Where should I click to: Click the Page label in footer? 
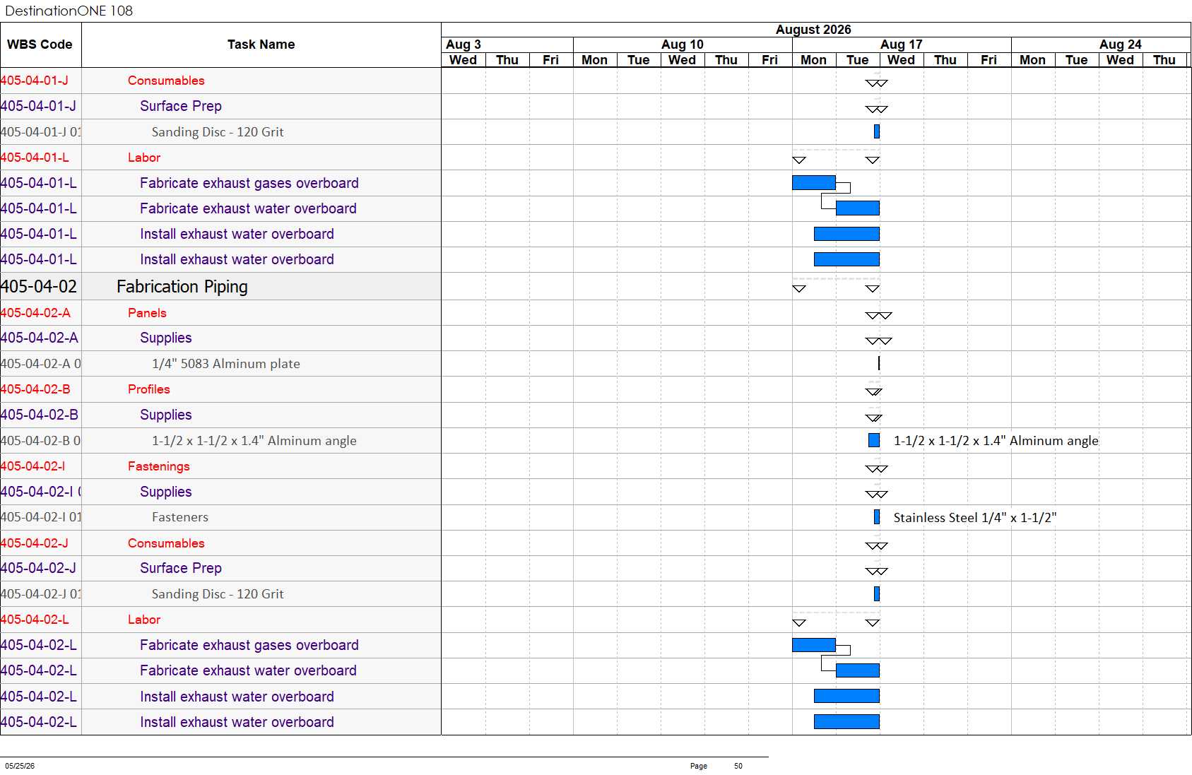[699, 766]
